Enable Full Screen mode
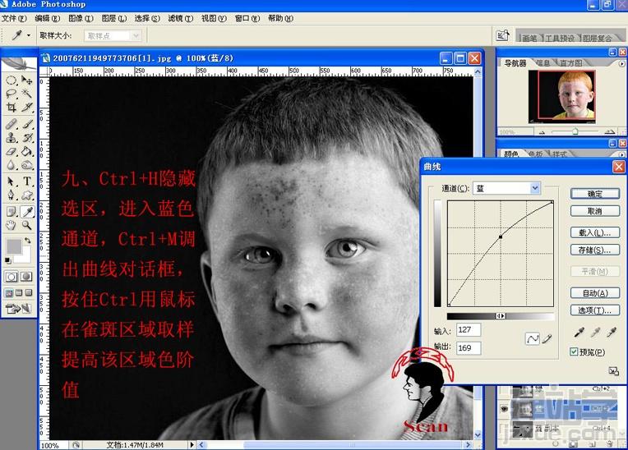The image size is (628, 450). (x=29, y=293)
